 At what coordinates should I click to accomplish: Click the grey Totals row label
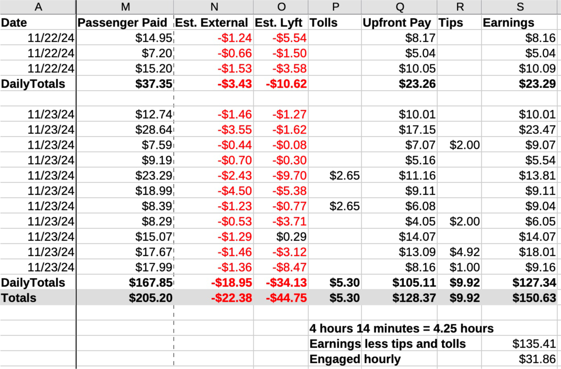[19, 298]
